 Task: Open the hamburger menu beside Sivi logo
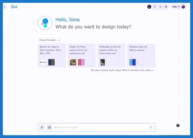(5, 7)
